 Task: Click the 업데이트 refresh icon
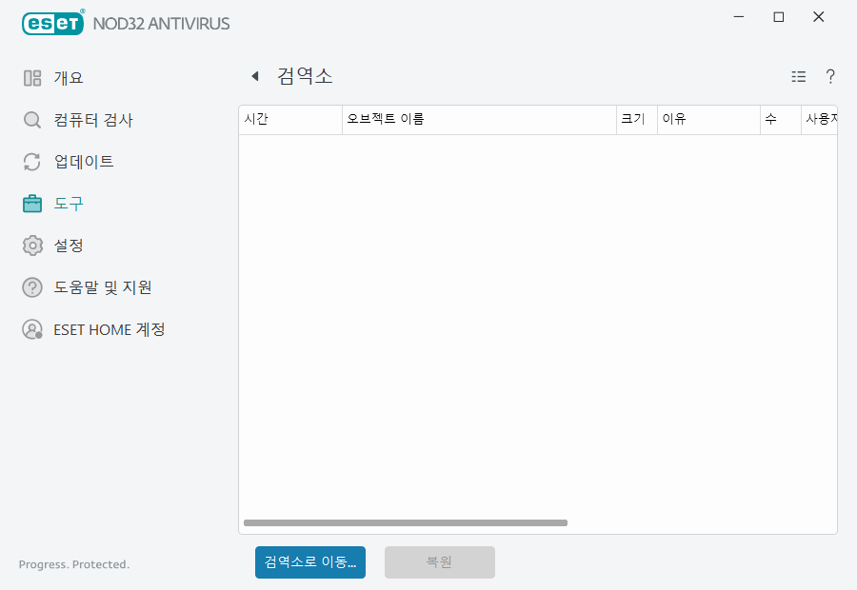point(31,162)
